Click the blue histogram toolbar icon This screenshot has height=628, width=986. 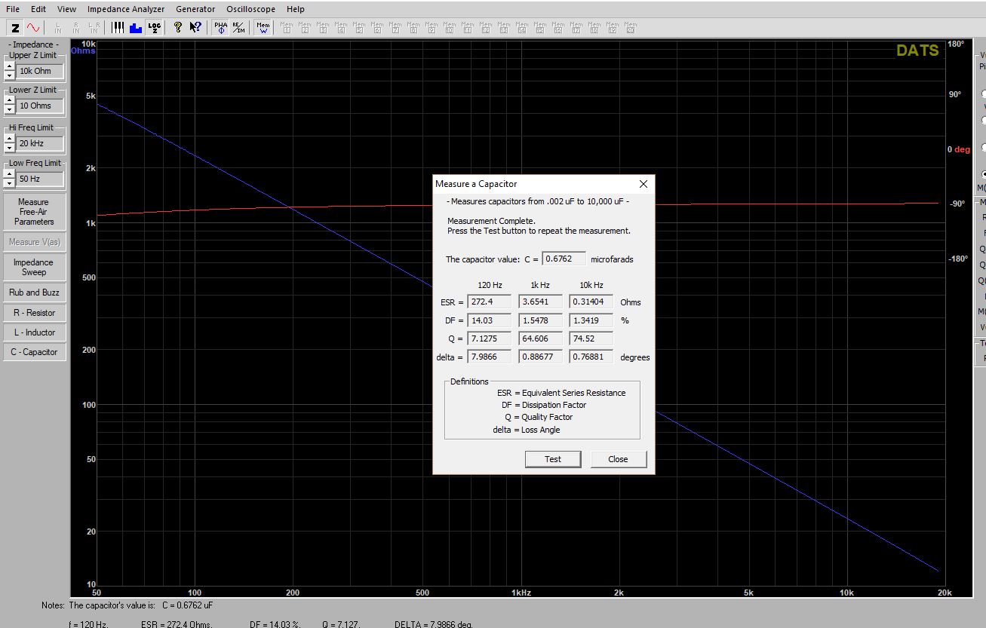click(x=136, y=27)
